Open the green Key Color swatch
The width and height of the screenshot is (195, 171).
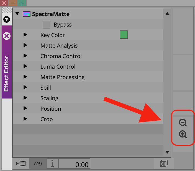(x=124, y=35)
